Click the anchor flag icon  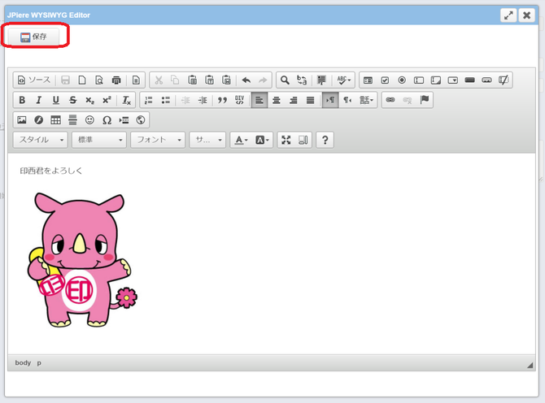point(425,100)
